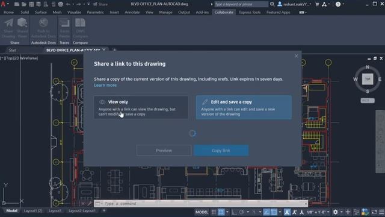
Task: Click the Shared Views ribbon icon
Action: click(22, 28)
